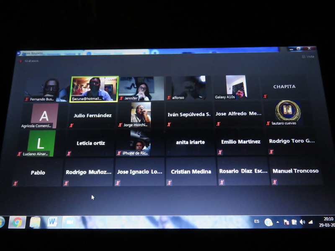Click the Grabación recording indicator

(x=29, y=61)
